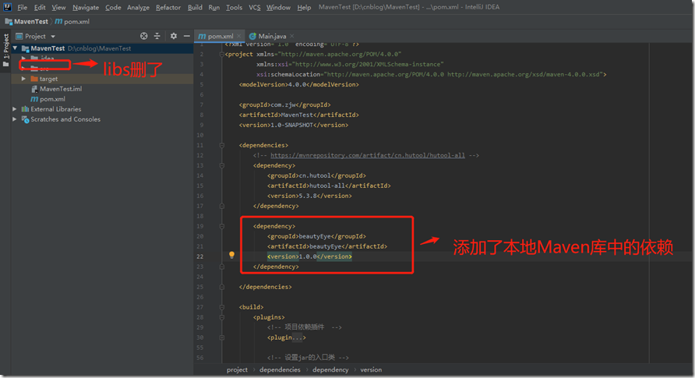This screenshot has height=378, width=695.
Task: Open the Tools menu
Action: pyautogui.click(x=234, y=7)
